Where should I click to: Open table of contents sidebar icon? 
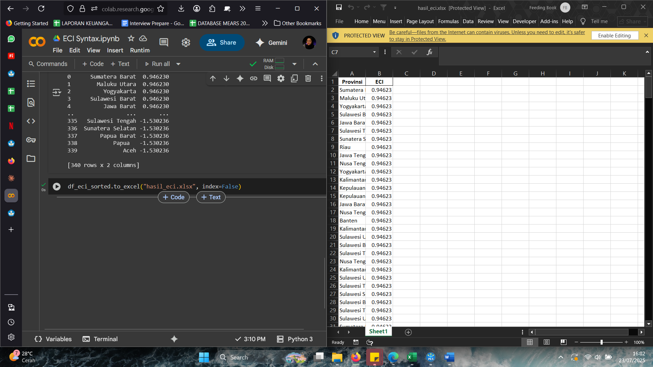tap(31, 84)
